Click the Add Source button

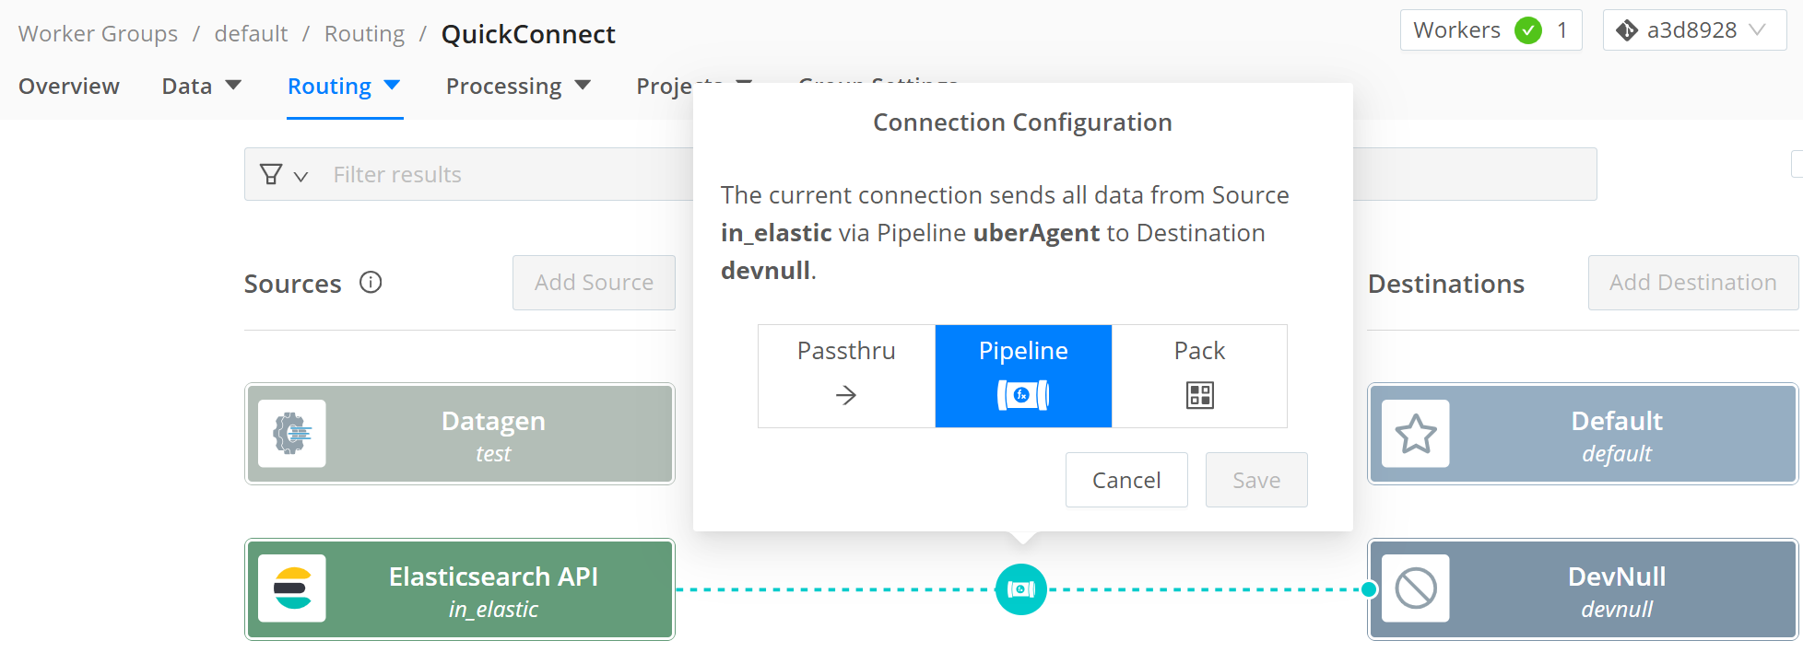pos(594,283)
